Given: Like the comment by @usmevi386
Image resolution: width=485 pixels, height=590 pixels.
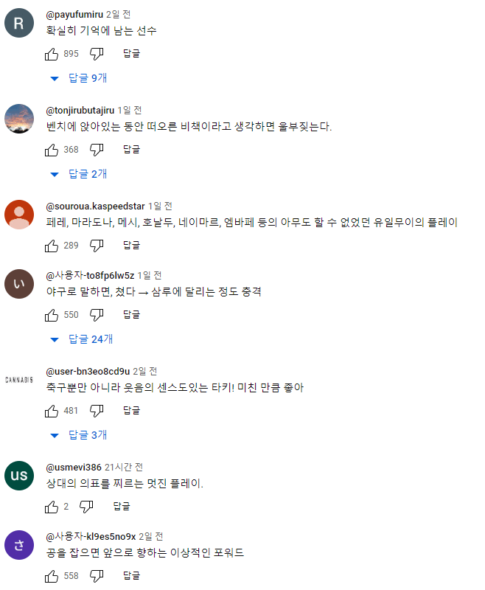Looking at the screenshot, I should [x=52, y=507].
